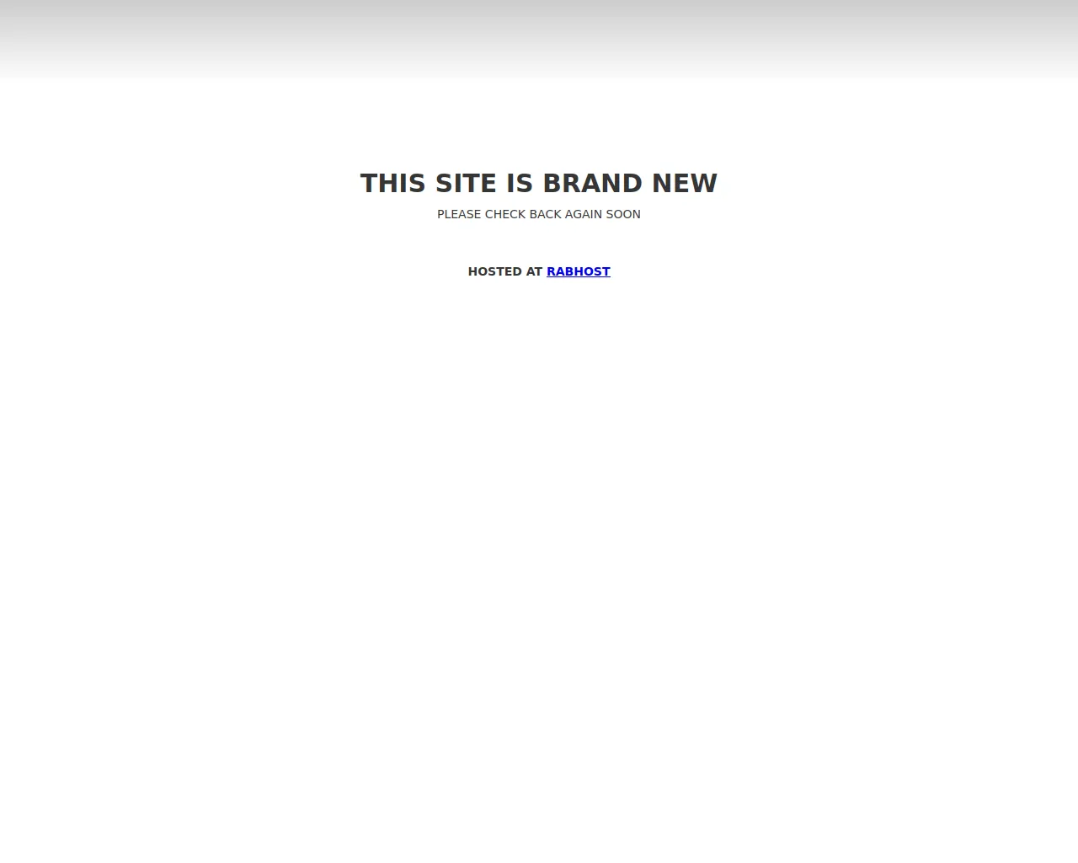The width and height of the screenshot is (1078, 863).
Task: Click the word 'AT' before RABHOST
Action: click(535, 271)
